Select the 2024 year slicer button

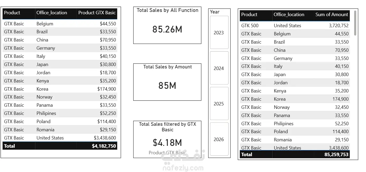[x=219, y=68]
